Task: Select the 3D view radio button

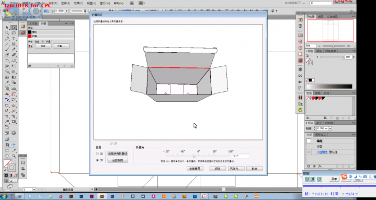Action: (97, 160)
